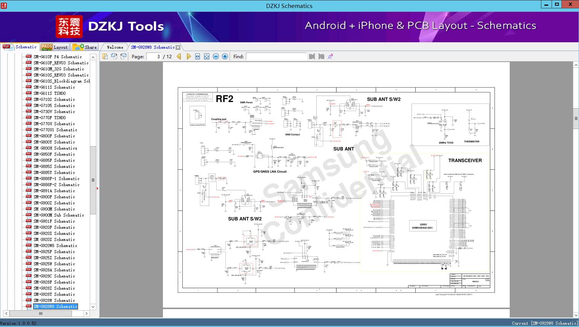The image size is (579, 327).
Task: Click the Find text box
Action: click(276, 56)
